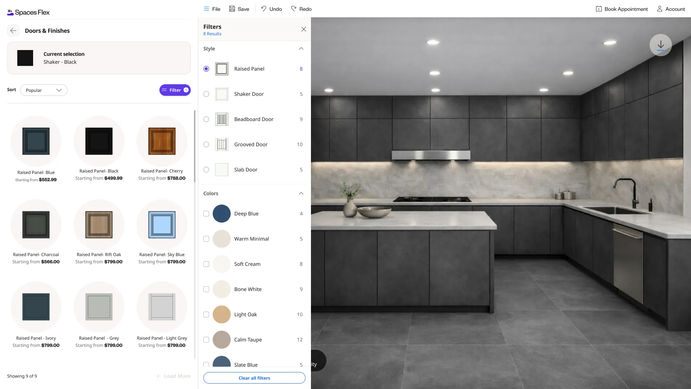Collapse the Style filter section
691x389 pixels.
click(x=301, y=49)
